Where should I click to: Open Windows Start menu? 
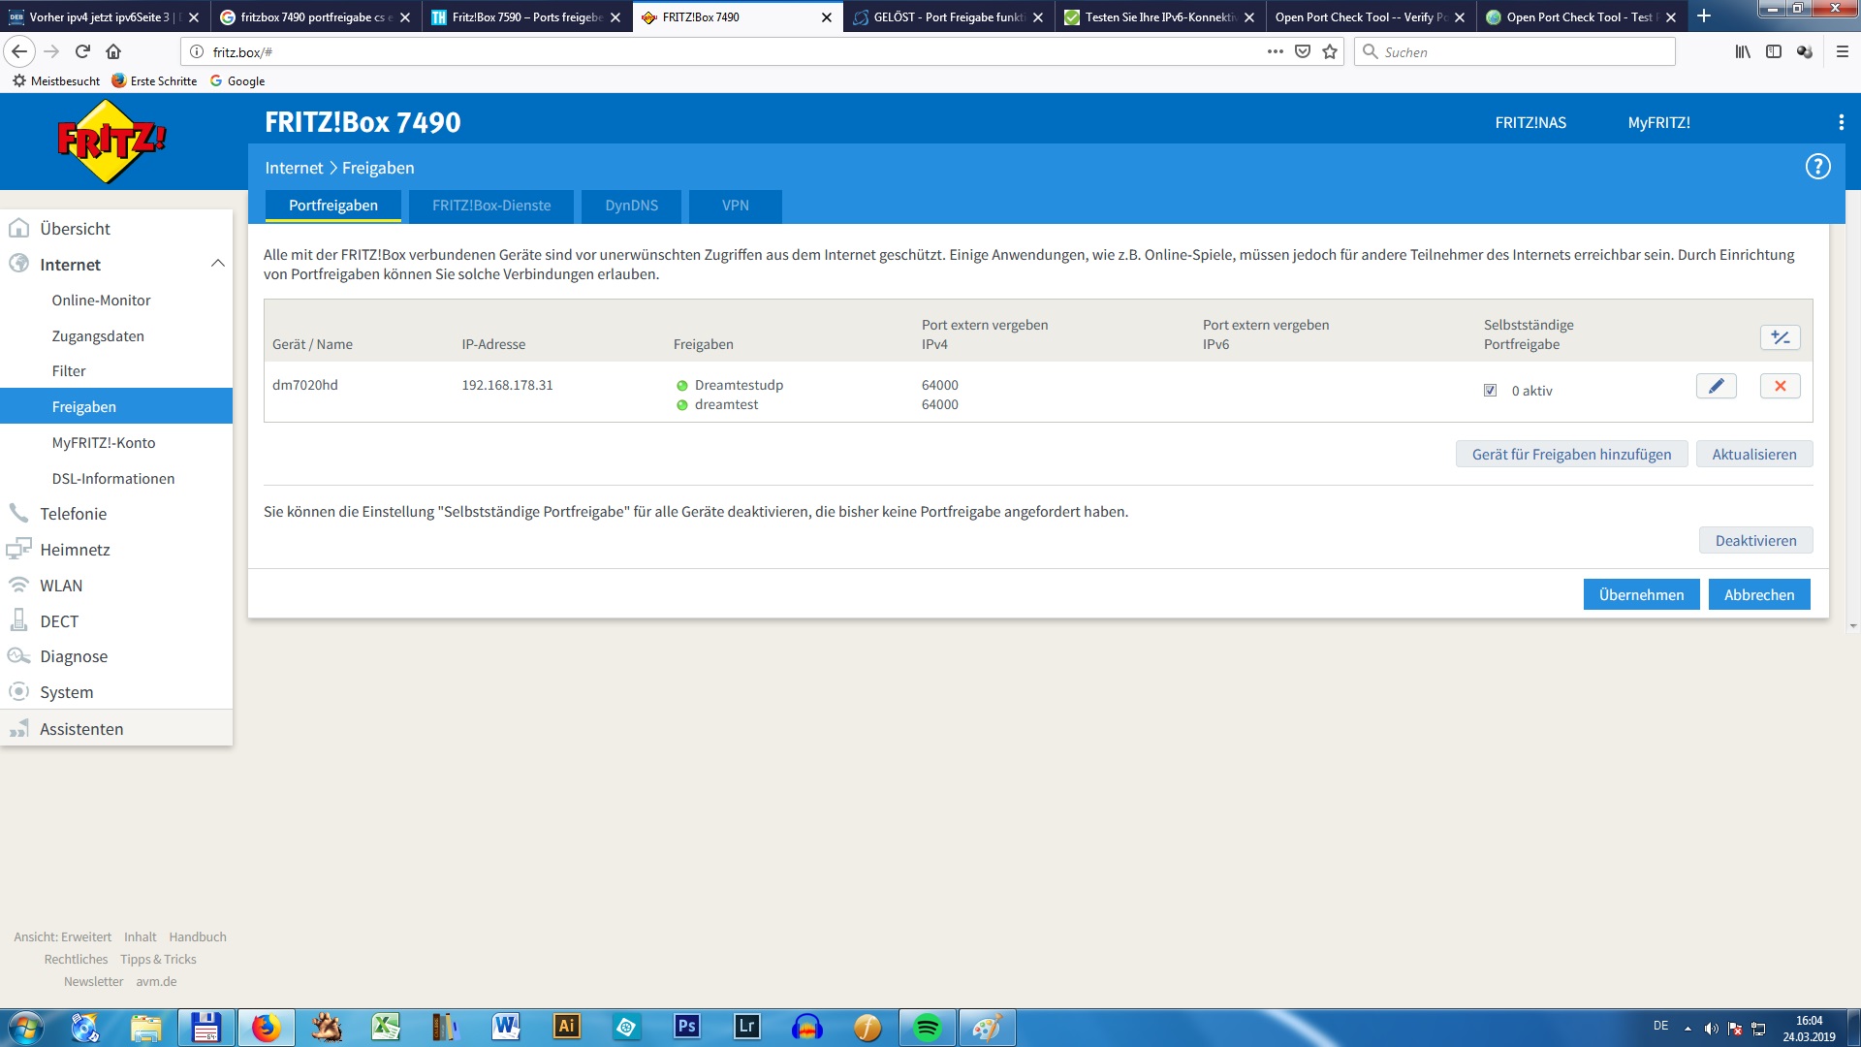[x=26, y=1028]
